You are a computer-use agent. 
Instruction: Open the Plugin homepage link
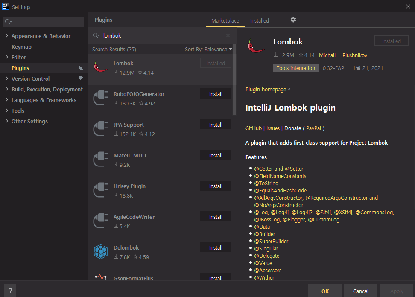[268, 89]
